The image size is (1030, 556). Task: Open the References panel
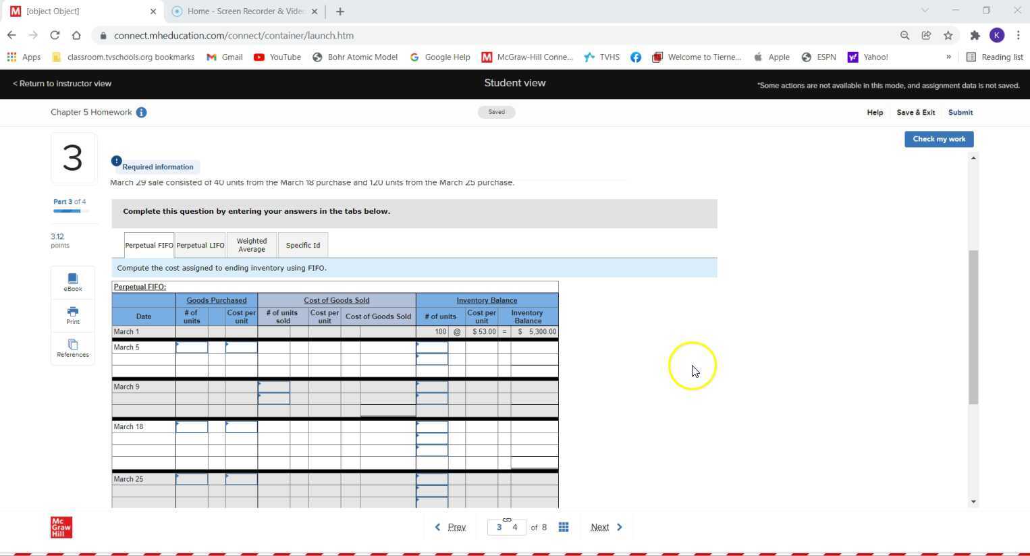(73, 348)
